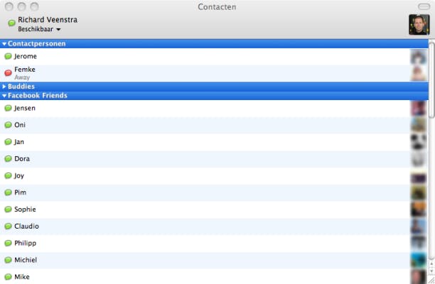Click Michiel's green status icon
This screenshot has width=435, height=284.
pyautogui.click(x=8, y=260)
